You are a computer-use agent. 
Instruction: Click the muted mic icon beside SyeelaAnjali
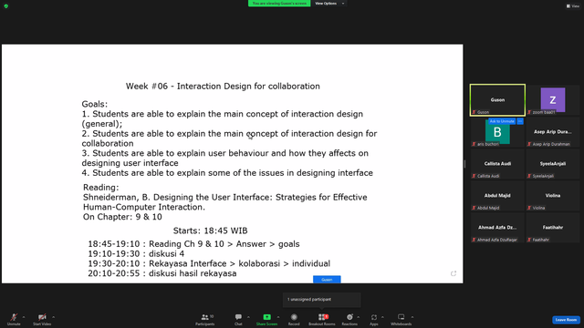pos(529,176)
